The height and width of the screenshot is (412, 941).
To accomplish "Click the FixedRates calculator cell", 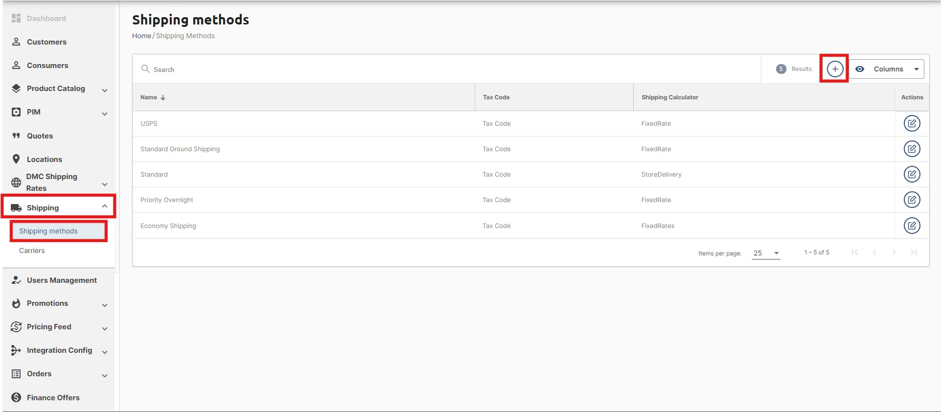I will [658, 226].
